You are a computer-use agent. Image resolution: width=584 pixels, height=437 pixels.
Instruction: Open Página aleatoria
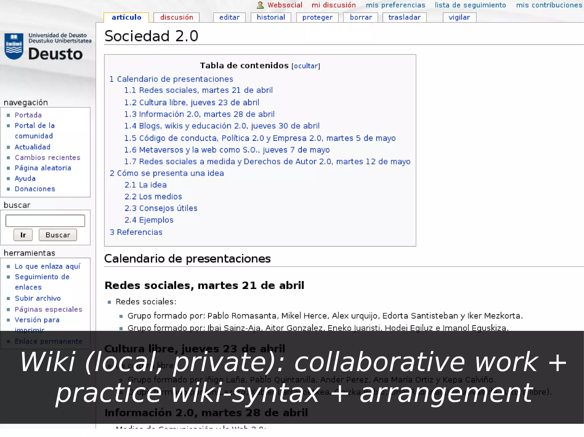pos(43,168)
